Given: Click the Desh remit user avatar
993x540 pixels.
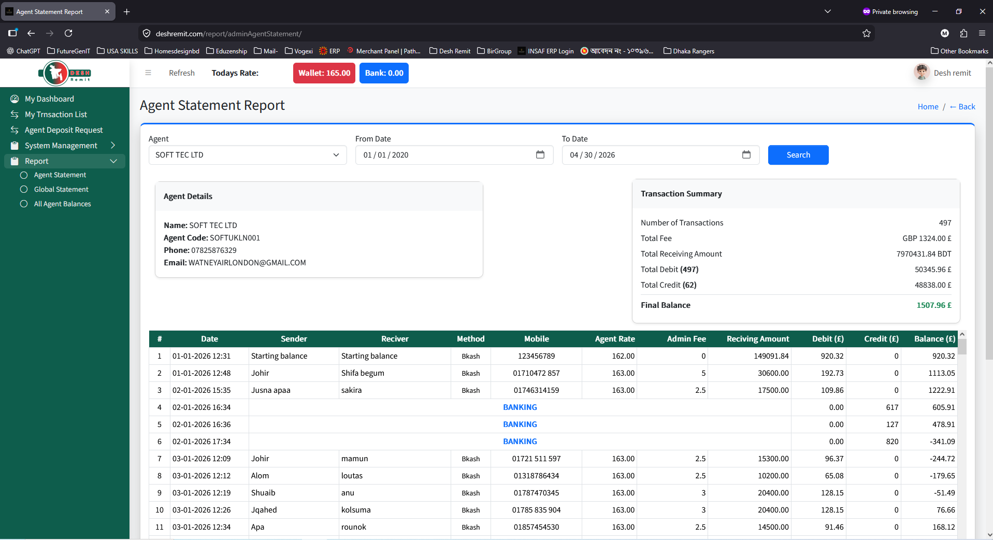Looking at the screenshot, I should point(922,73).
